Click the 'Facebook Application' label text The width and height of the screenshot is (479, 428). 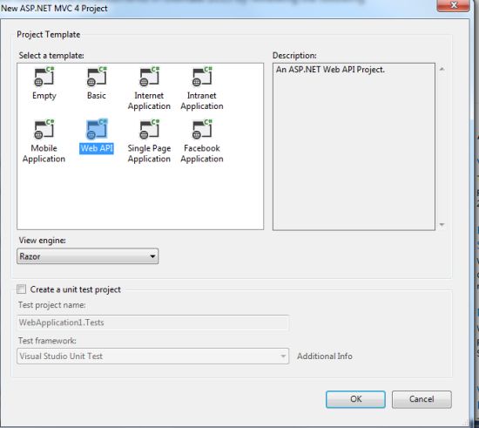202,153
